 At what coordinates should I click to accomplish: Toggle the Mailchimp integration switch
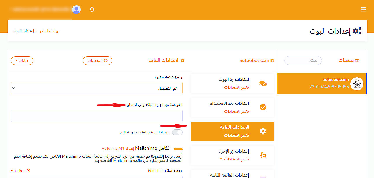pyautogui.click(x=178, y=149)
